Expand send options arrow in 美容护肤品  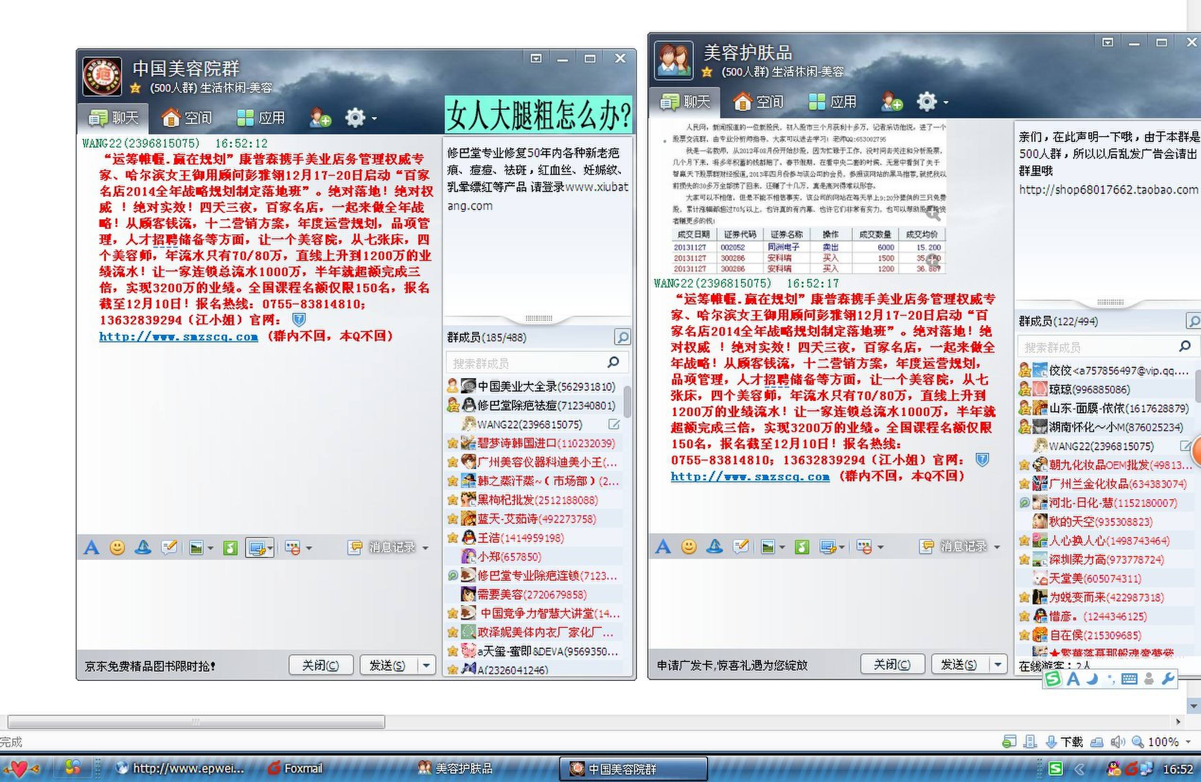998,665
